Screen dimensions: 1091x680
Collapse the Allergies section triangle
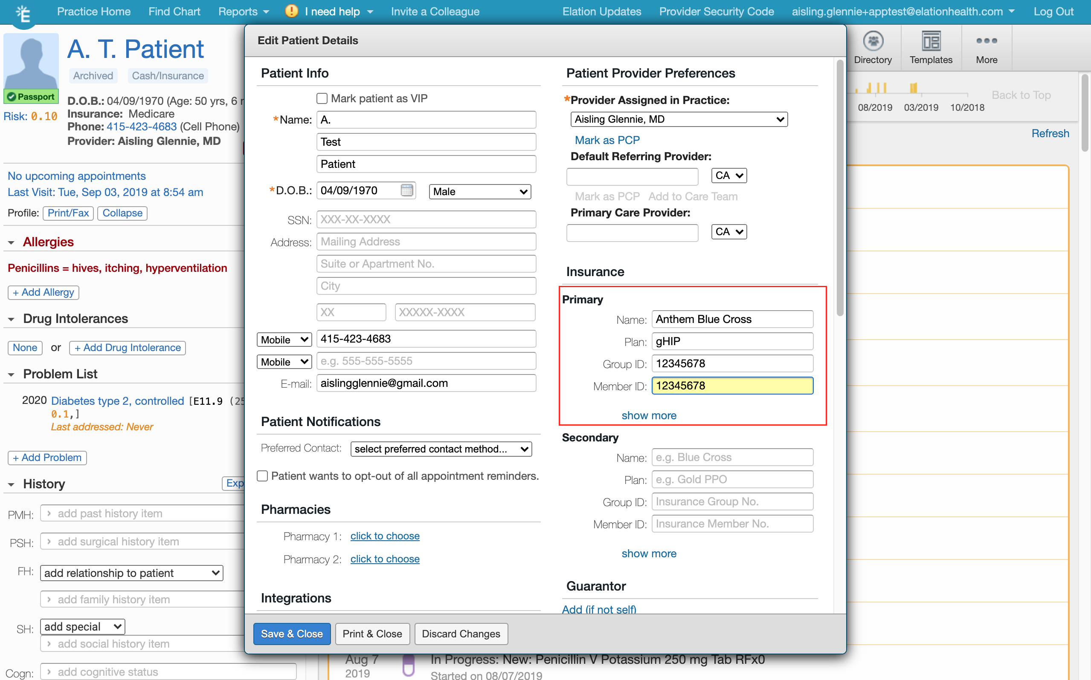[11, 243]
